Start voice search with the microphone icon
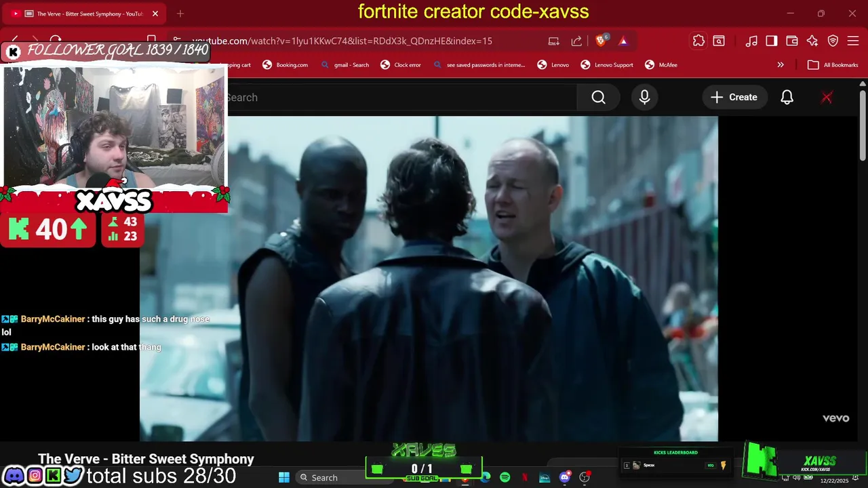This screenshot has height=488, width=868. (644, 98)
